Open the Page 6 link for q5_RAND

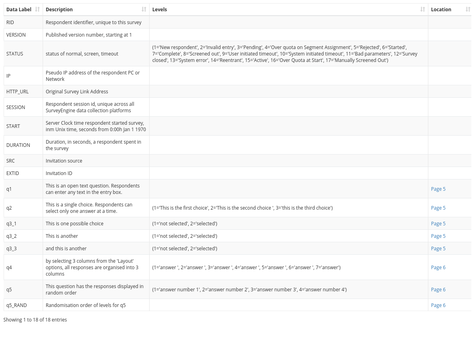click(438, 305)
